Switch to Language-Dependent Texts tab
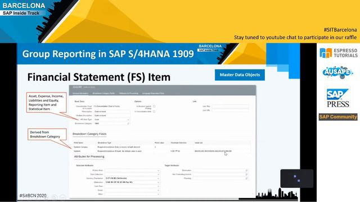 [153, 94]
